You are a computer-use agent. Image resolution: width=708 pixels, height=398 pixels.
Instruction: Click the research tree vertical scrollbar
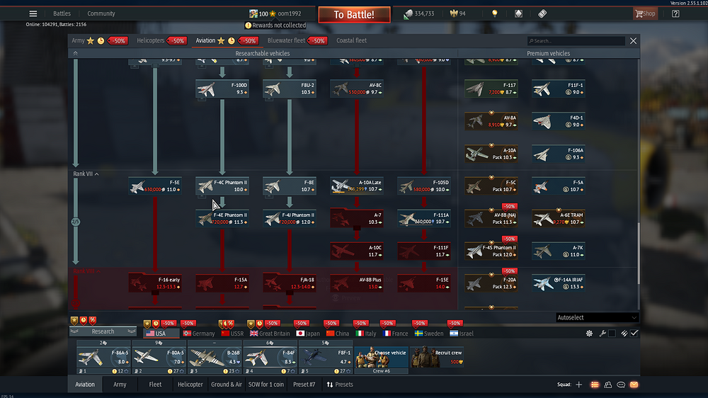[639, 253]
